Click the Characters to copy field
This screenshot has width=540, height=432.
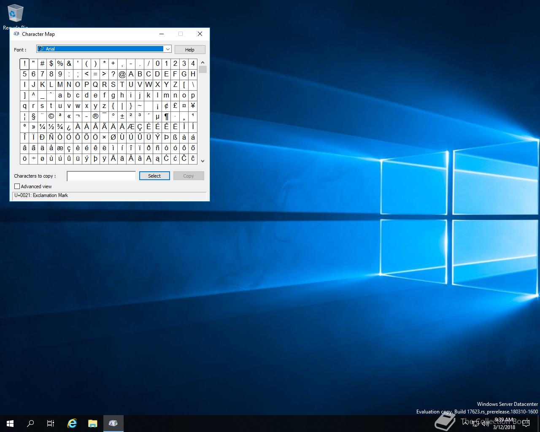(x=101, y=176)
